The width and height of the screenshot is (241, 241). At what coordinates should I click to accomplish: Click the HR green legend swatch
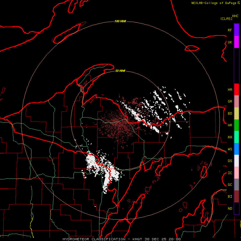point(236,125)
